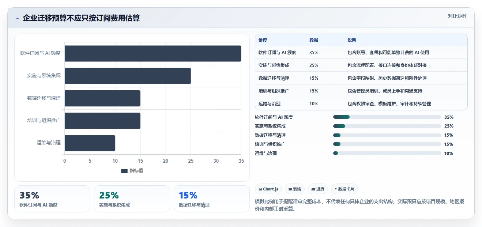
Task: Click the description 包含权限审查、模板维护、审计和持续管理
Action: point(389,104)
